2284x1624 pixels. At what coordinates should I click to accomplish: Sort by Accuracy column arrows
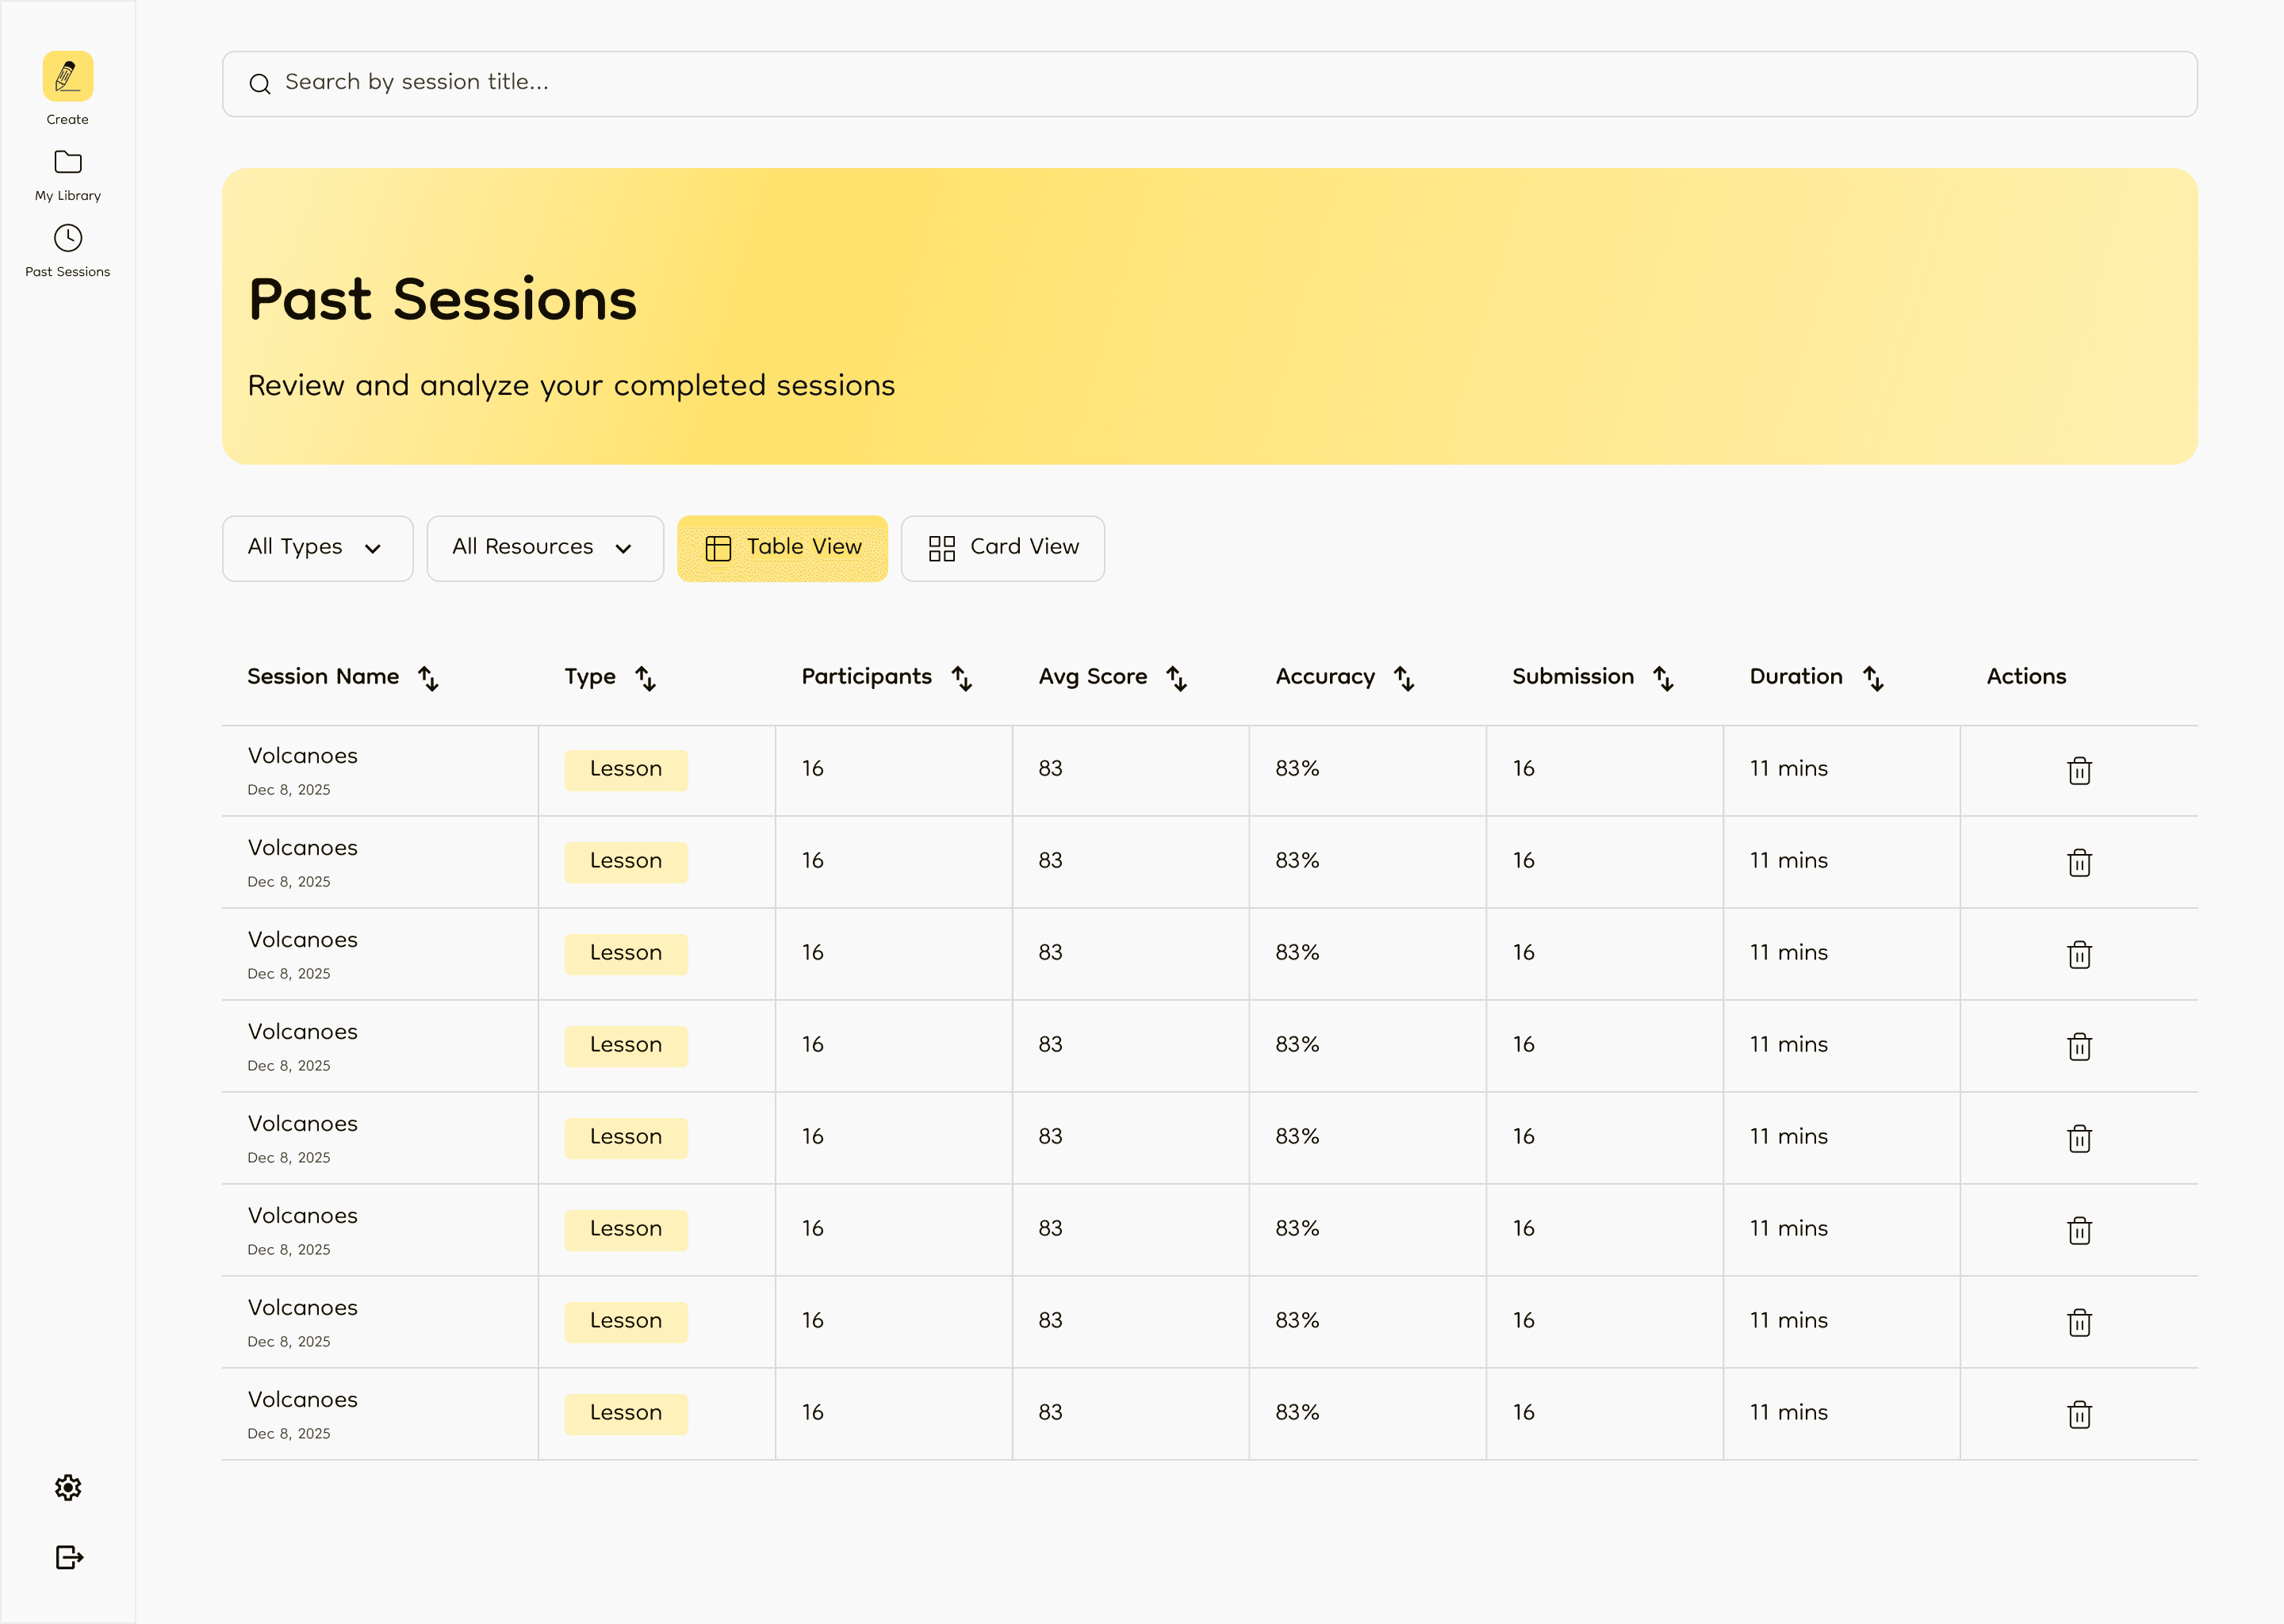tap(1404, 678)
